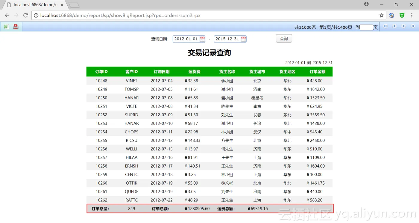Click the 货主名称 column header
The height and width of the screenshot is (223, 419).
(x=227, y=72)
